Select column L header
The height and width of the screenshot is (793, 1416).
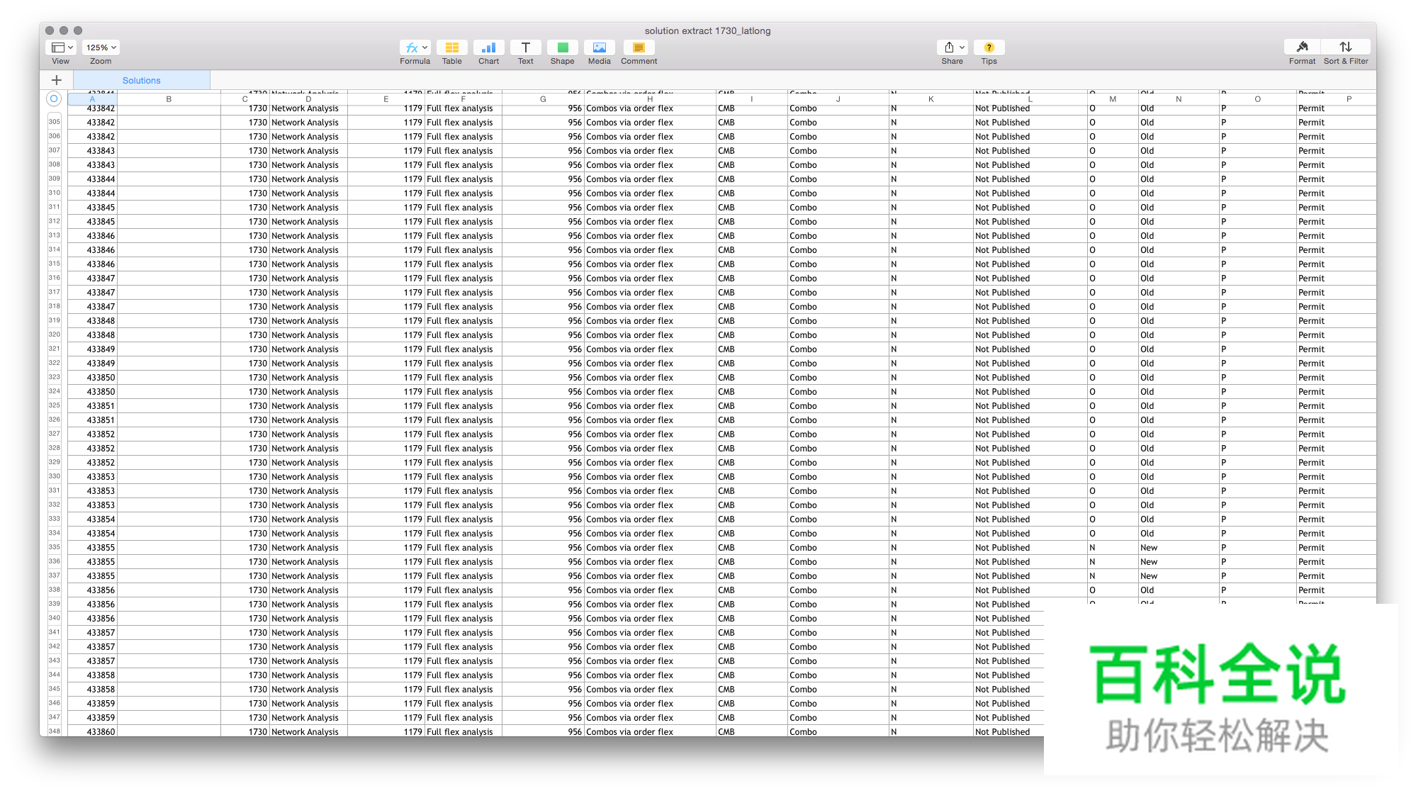point(1030,99)
